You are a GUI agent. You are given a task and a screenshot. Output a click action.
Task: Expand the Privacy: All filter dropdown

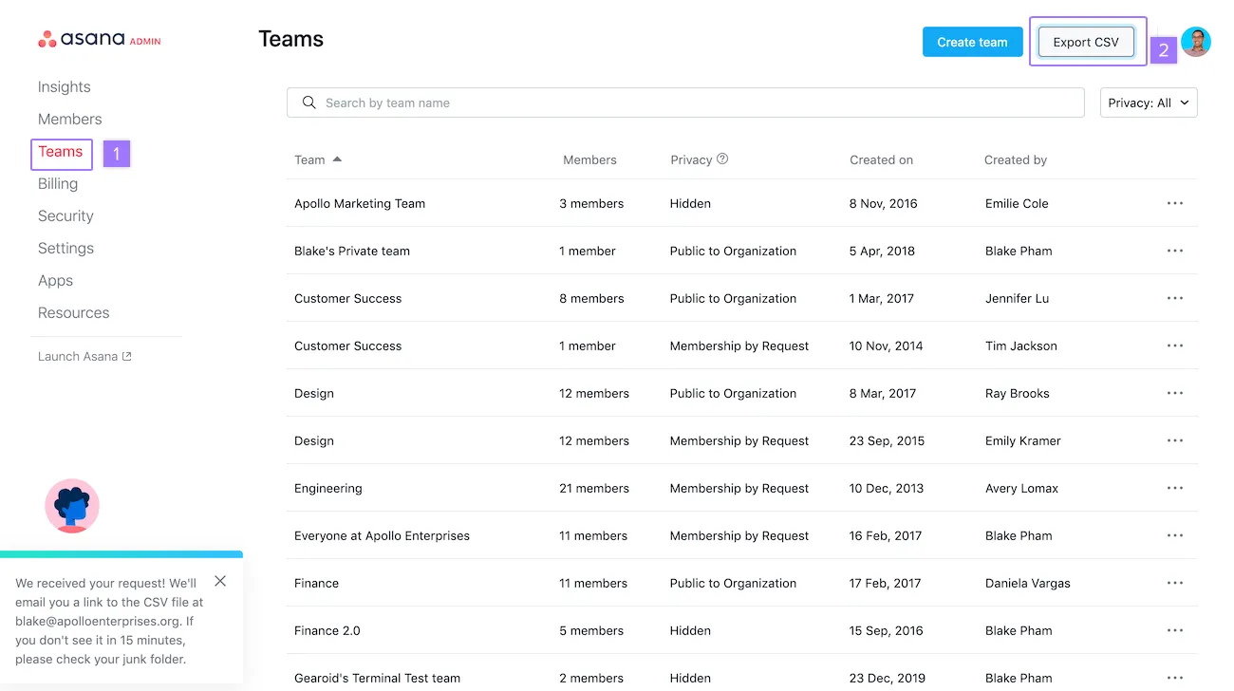coord(1149,103)
